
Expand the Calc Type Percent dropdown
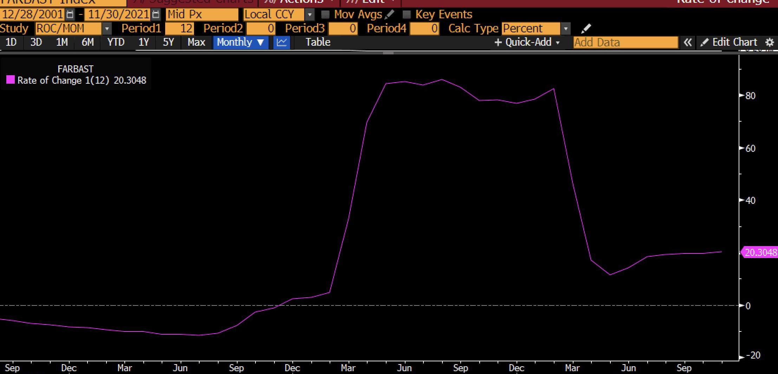565,28
